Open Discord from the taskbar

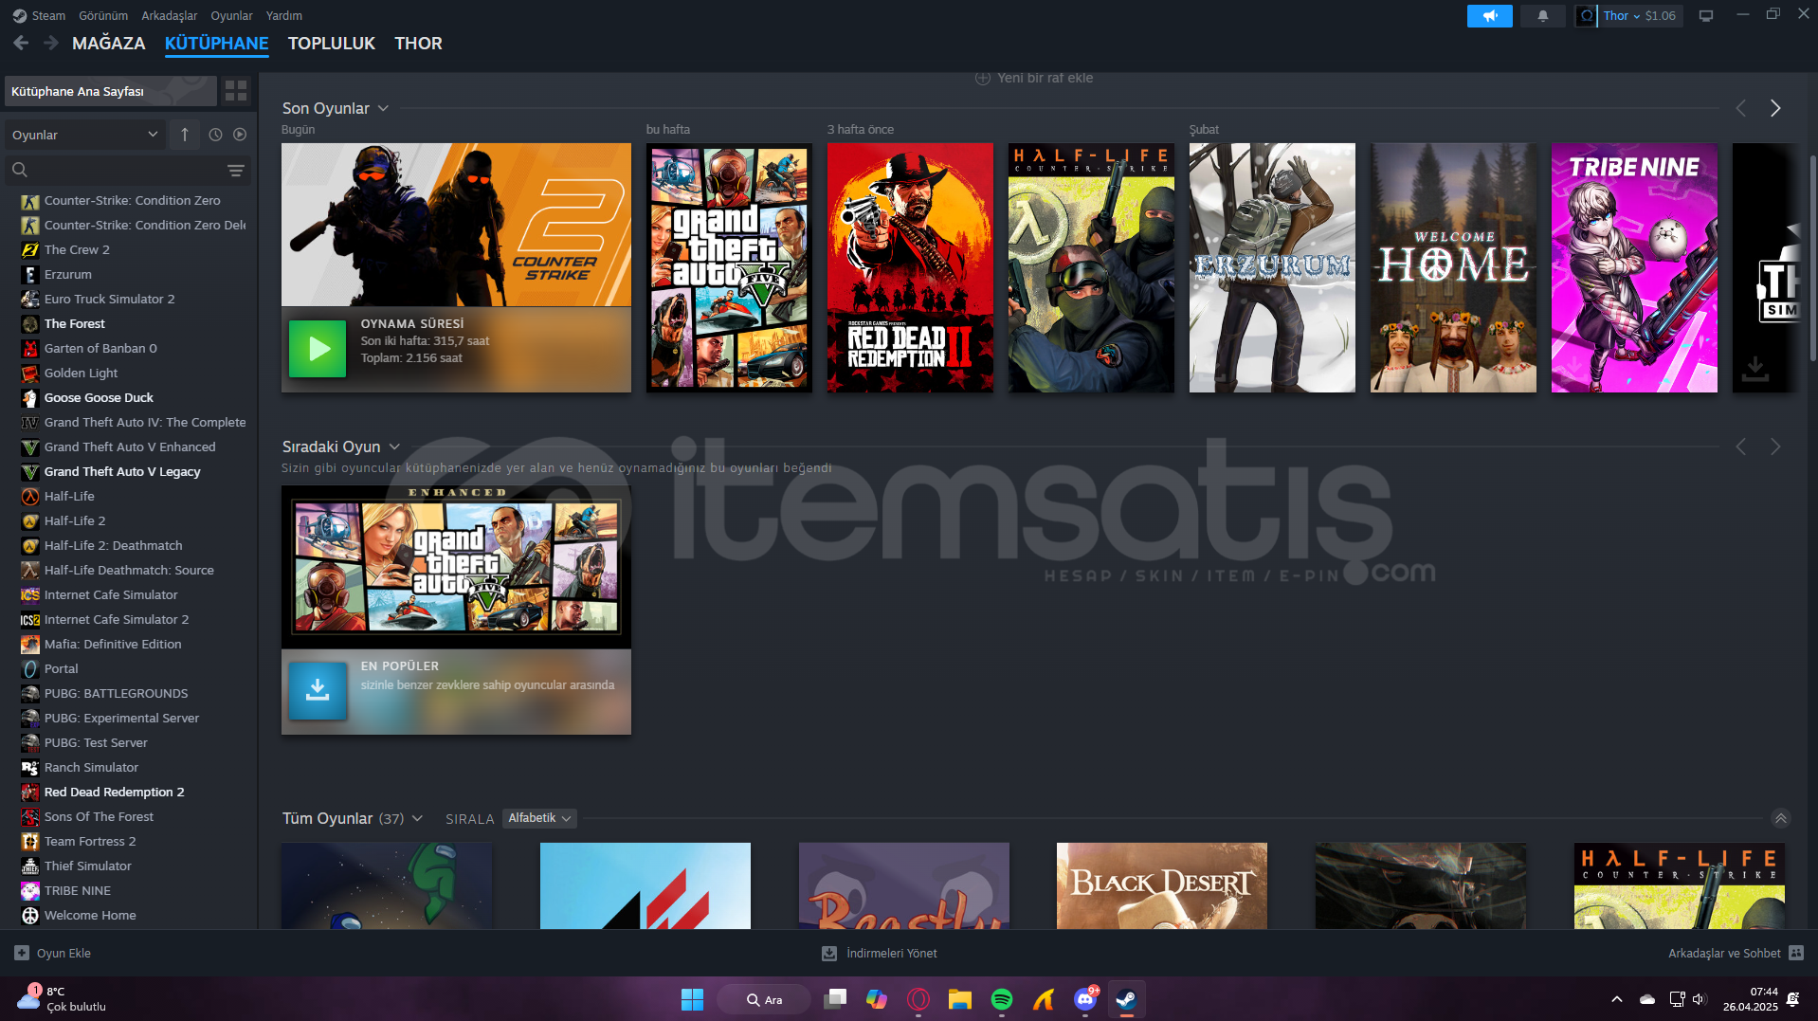[x=1085, y=999]
